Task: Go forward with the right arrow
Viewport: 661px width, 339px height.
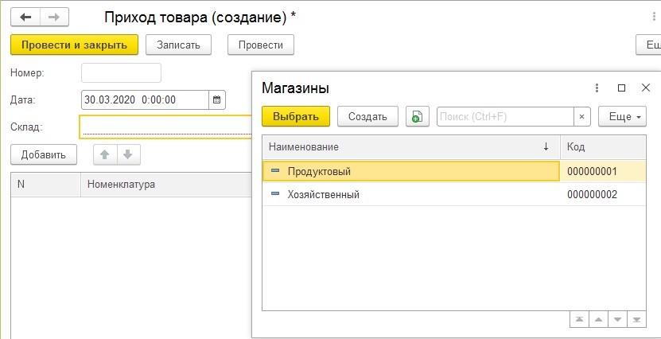Action: pyautogui.click(x=54, y=16)
